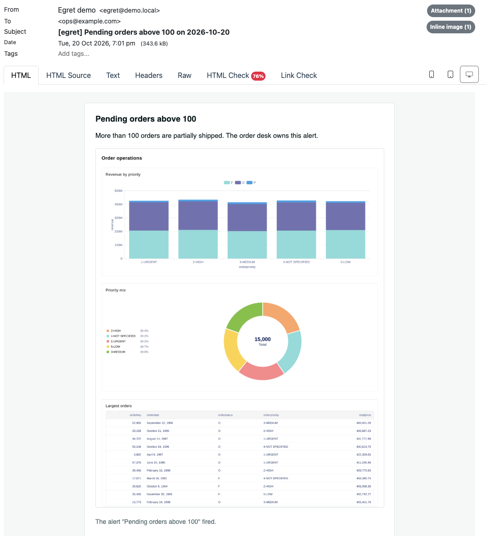This screenshot has width=486, height=536.
Task: Click the 405,742.27 total price cell
Action: click(x=364, y=494)
